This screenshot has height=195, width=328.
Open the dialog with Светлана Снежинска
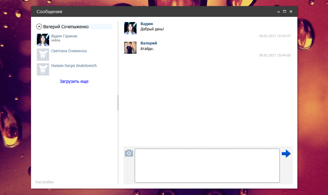coord(69,51)
